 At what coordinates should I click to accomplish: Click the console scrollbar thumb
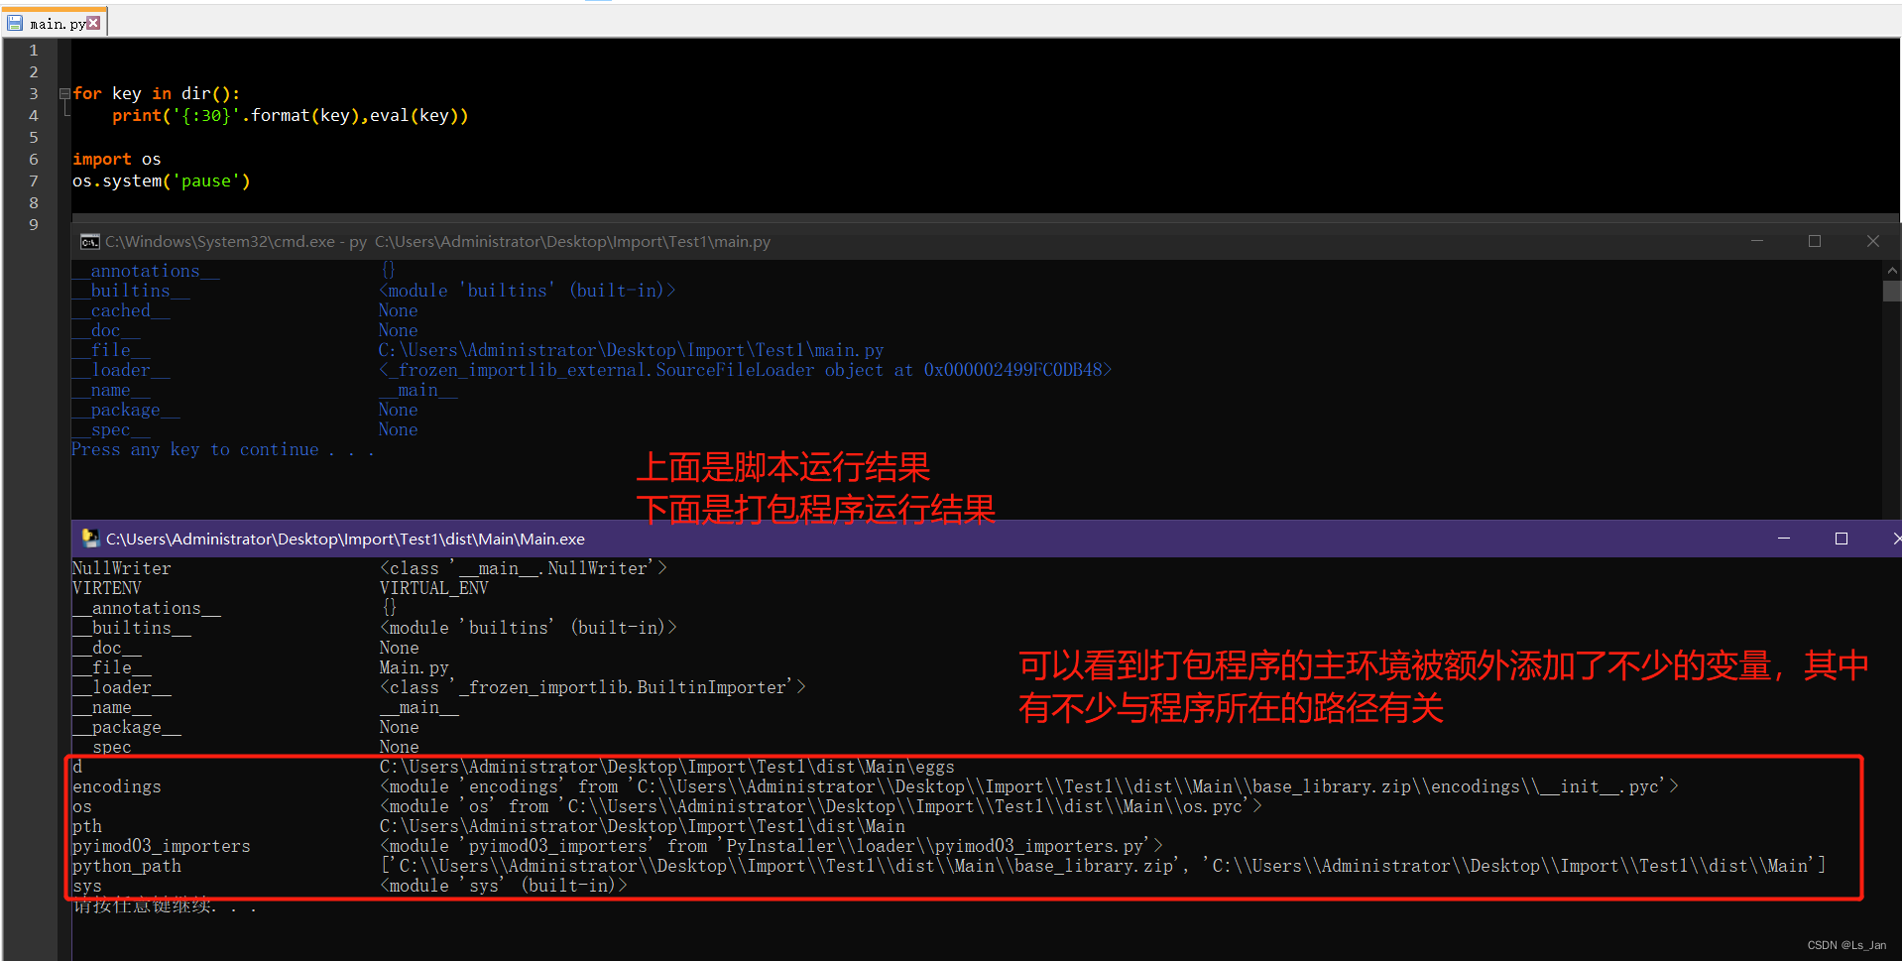[1890, 291]
